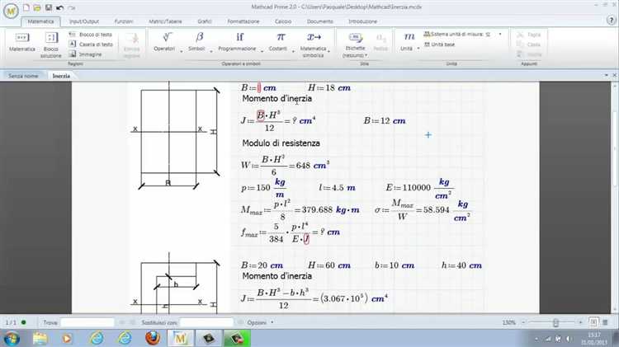This screenshot has height=347, width=619.
Task: Switch to Mathcad in the taskbar
Action: [180, 338]
